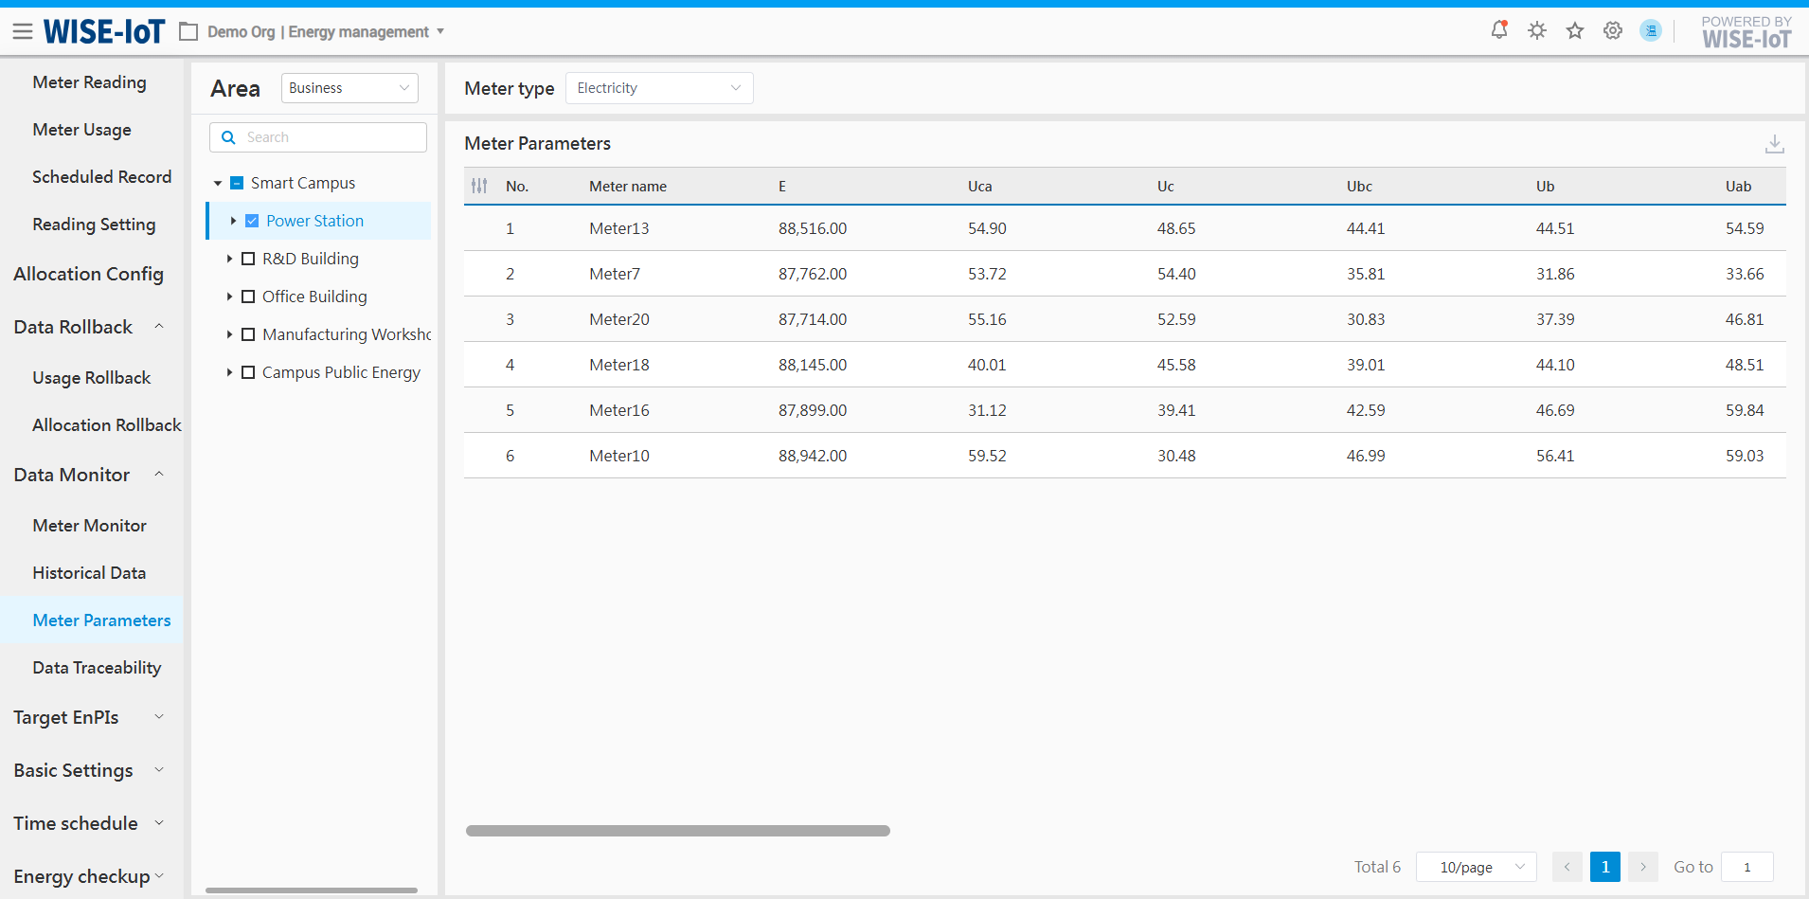
Task: Open the table column settings icon
Action: pyautogui.click(x=479, y=187)
